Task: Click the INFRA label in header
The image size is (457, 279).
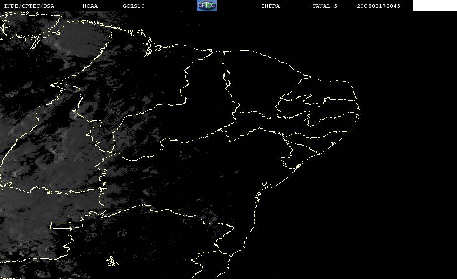Action: point(270,6)
